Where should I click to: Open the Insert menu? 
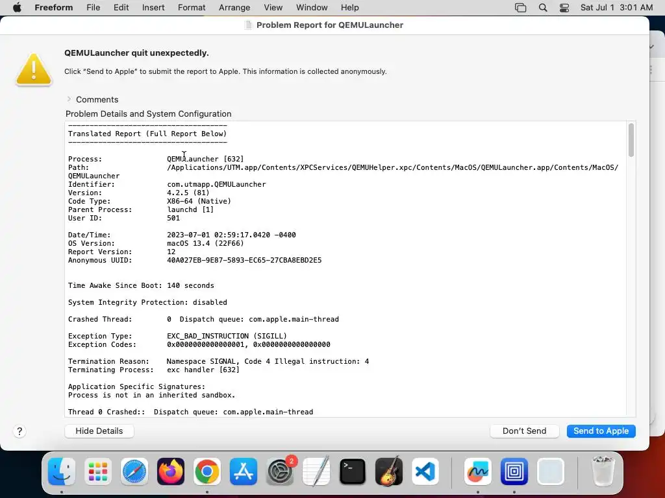[153, 8]
